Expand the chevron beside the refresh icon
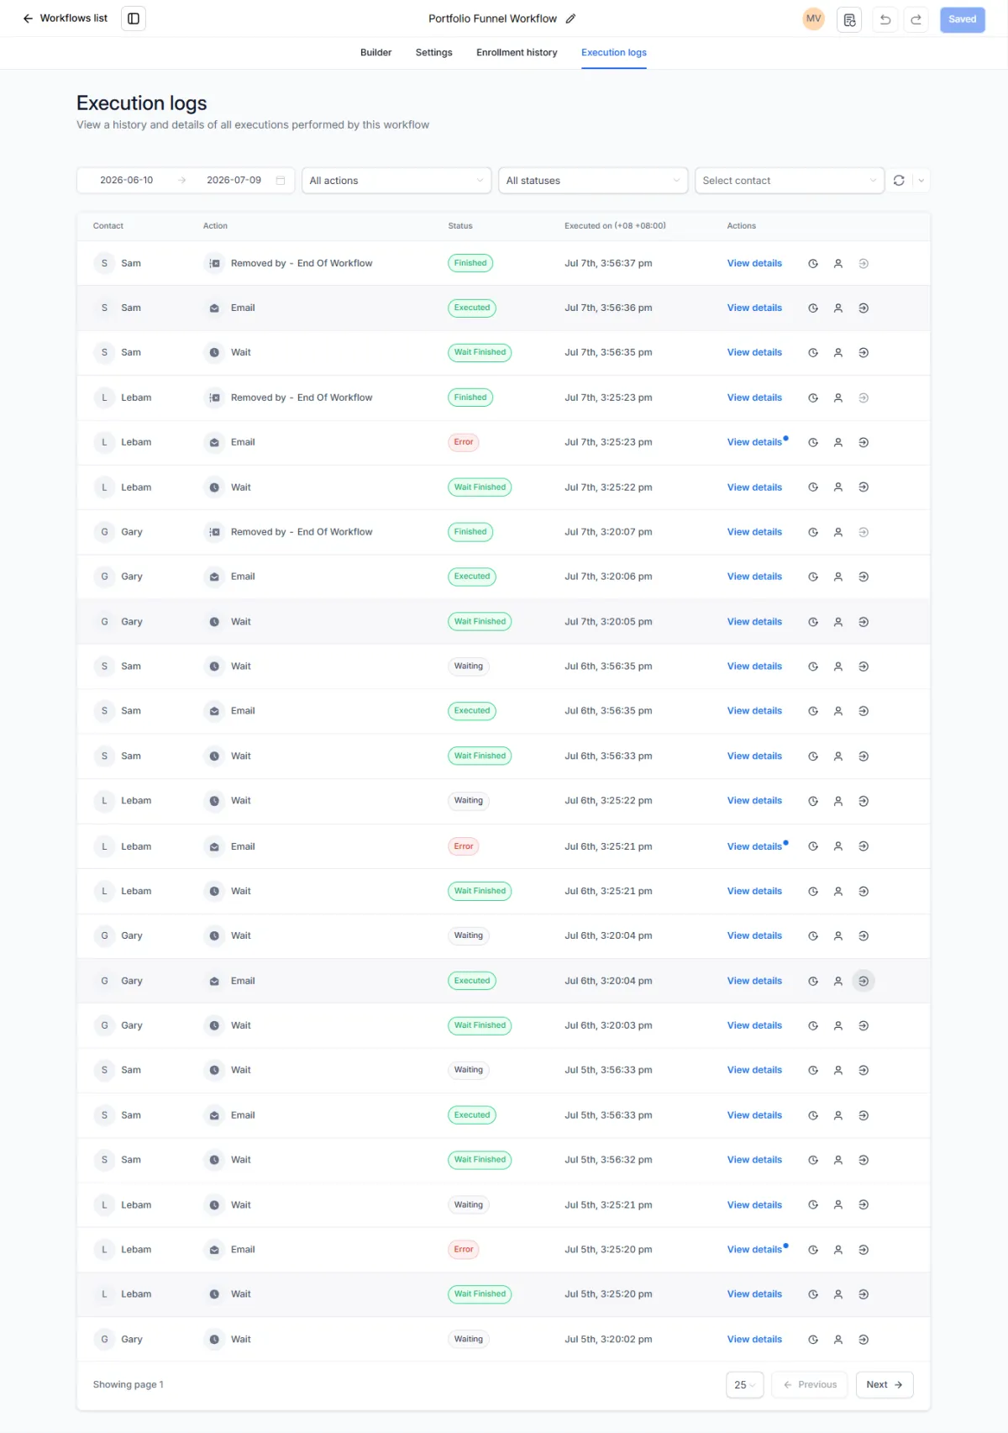The width and height of the screenshot is (1008, 1433). coord(921,181)
